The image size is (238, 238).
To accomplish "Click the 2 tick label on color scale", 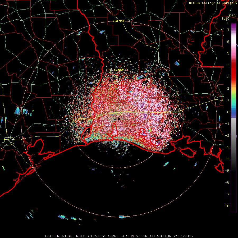I will [x=228, y=89].
